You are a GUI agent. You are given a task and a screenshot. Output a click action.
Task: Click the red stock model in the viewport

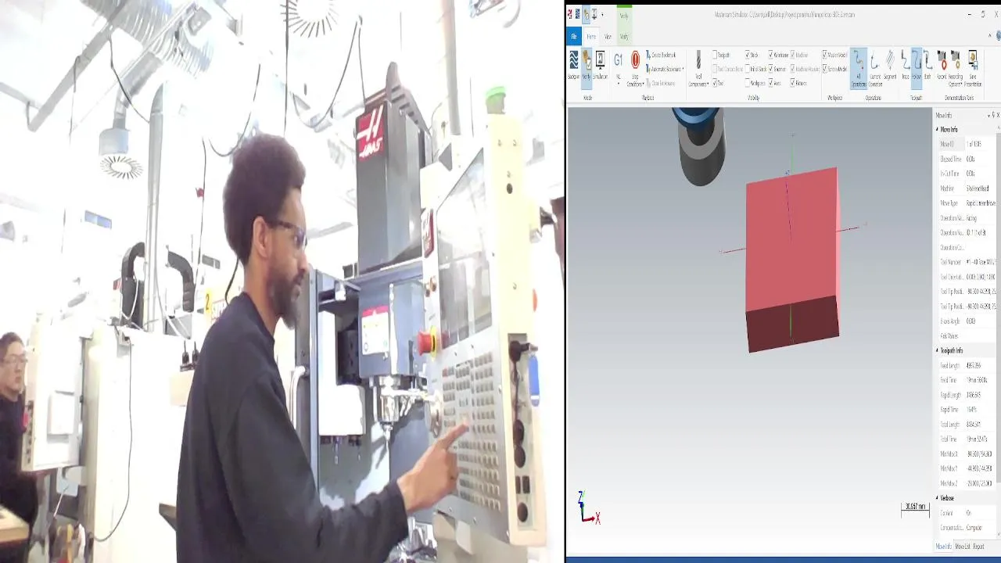pos(792,258)
